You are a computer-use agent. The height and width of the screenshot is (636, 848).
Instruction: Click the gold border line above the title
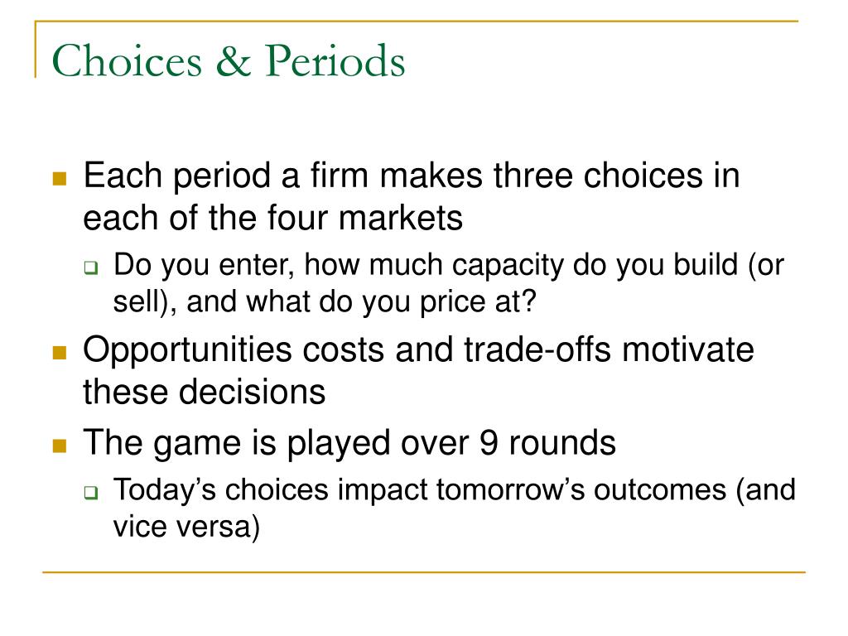pyautogui.click(x=417, y=22)
